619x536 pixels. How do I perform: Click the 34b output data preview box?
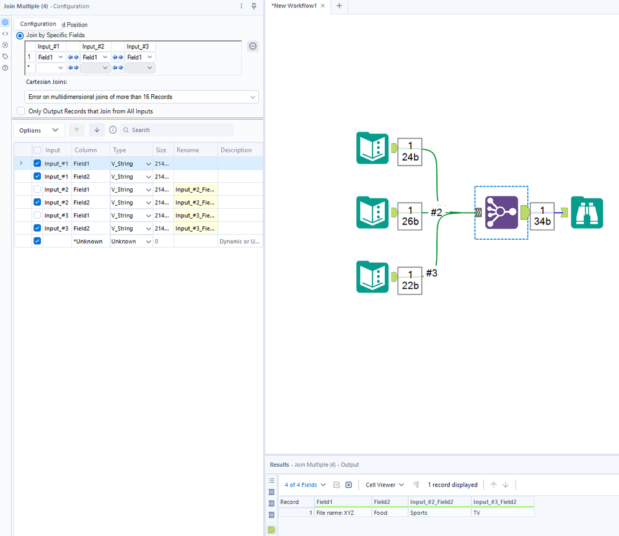click(x=542, y=216)
